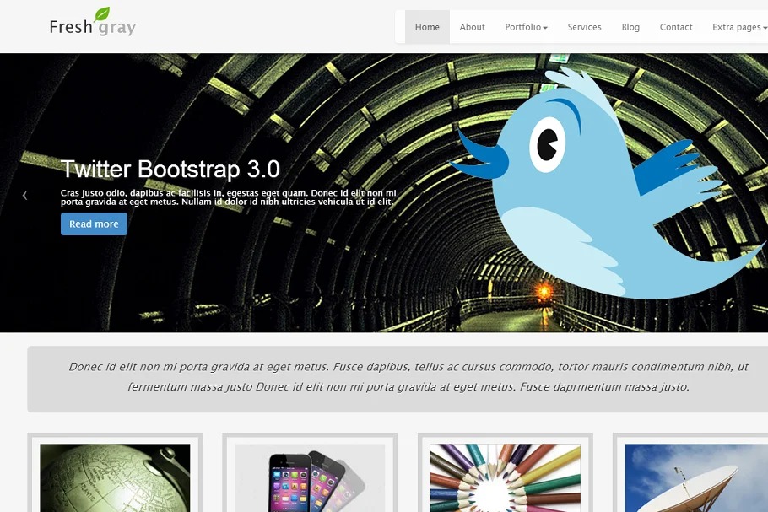The image size is (768, 512).
Task: Expand the Extra pages dropdown
Action: coord(739,27)
